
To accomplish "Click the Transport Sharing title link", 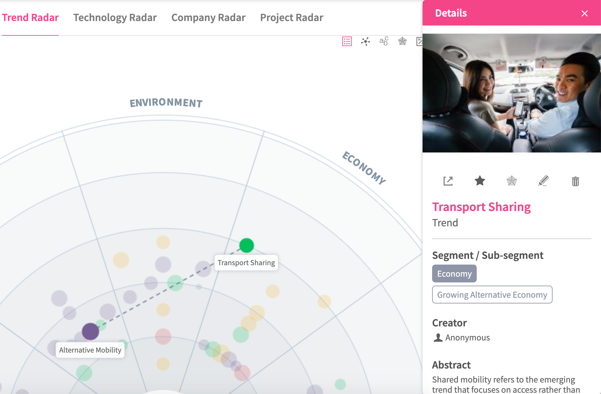I will click(481, 207).
